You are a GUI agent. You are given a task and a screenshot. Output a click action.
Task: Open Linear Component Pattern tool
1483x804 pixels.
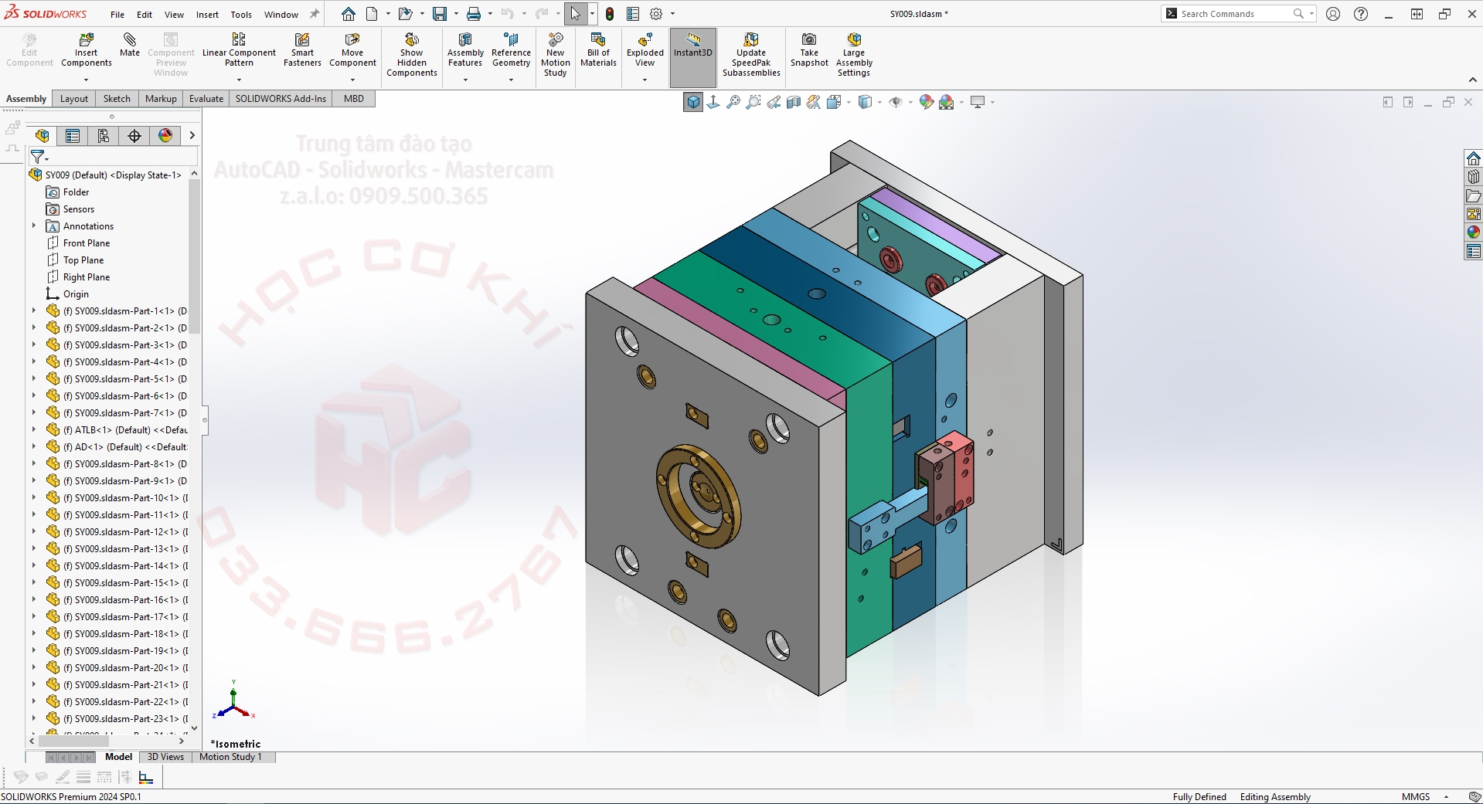coord(239,50)
